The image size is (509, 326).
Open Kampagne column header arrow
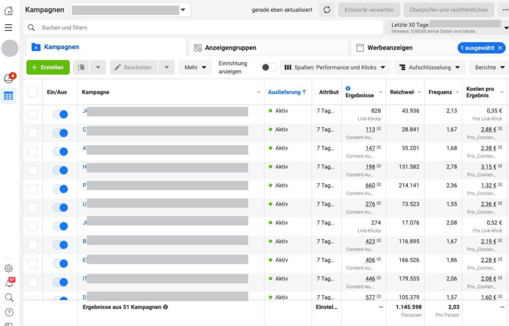click(x=258, y=92)
